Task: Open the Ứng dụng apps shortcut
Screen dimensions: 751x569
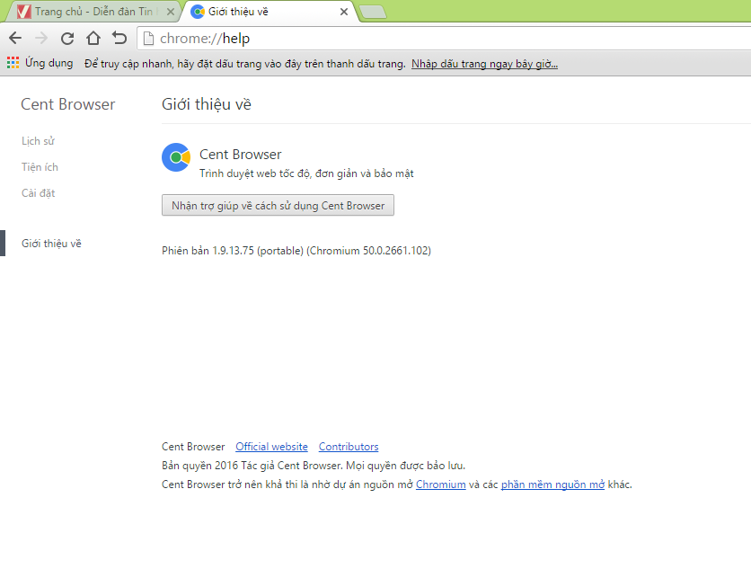Action: click(x=40, y=63)
